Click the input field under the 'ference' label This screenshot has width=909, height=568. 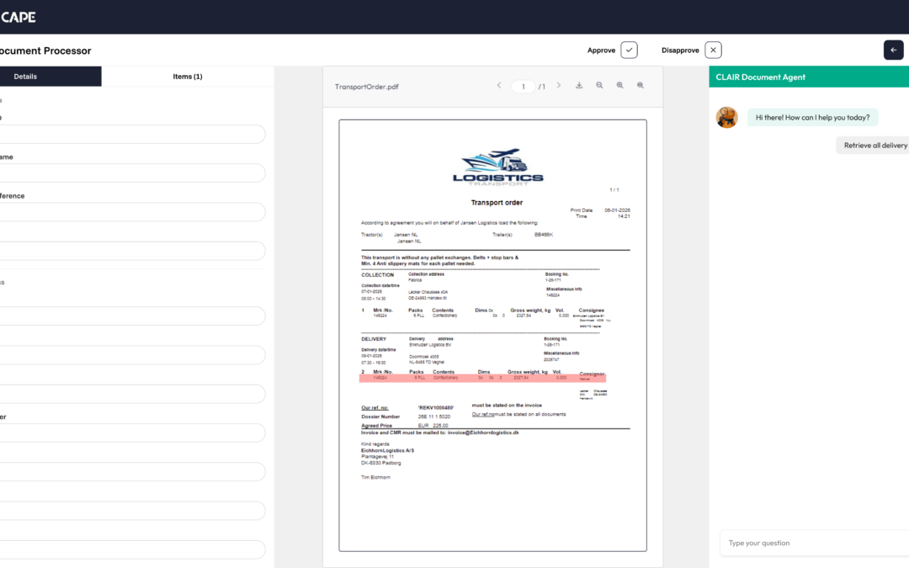tap(132, 211)
